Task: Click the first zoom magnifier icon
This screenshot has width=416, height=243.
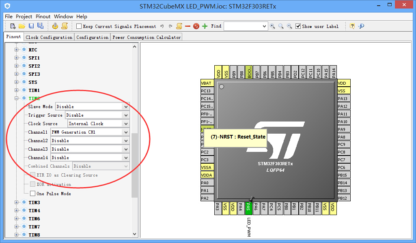Action: coord(272,26)
